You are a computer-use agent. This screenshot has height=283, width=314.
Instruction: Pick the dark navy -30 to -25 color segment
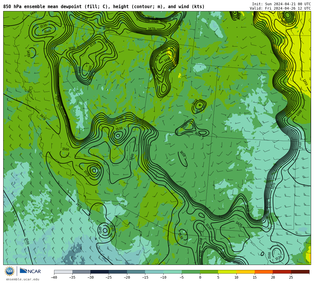point(100,272)
